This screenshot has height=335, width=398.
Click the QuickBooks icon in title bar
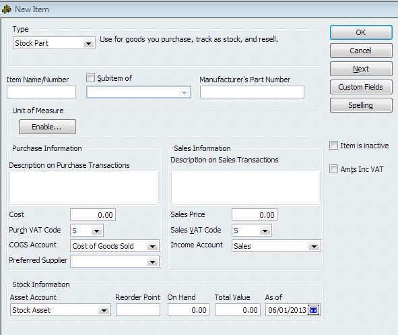[6, 9]
